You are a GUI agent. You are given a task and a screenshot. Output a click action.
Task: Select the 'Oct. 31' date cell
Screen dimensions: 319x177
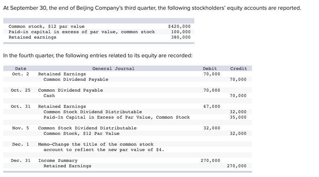tap(21, 106)
